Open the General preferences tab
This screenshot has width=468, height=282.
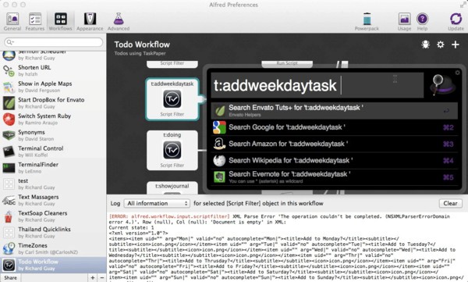(x=12, y=22)
